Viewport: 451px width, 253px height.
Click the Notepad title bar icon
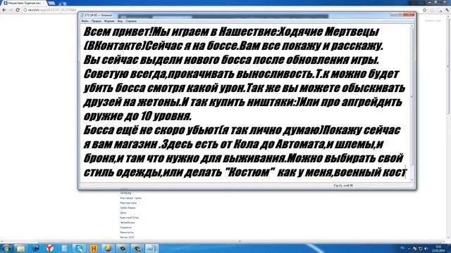(x=82, y=15)
